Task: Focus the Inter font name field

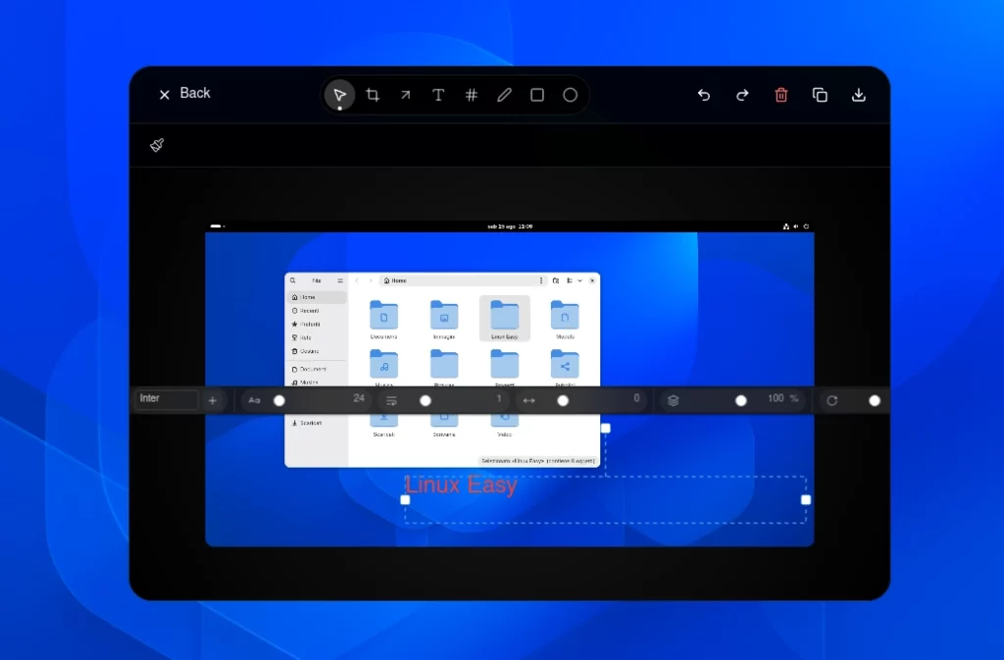Action: tap(167, 399)
